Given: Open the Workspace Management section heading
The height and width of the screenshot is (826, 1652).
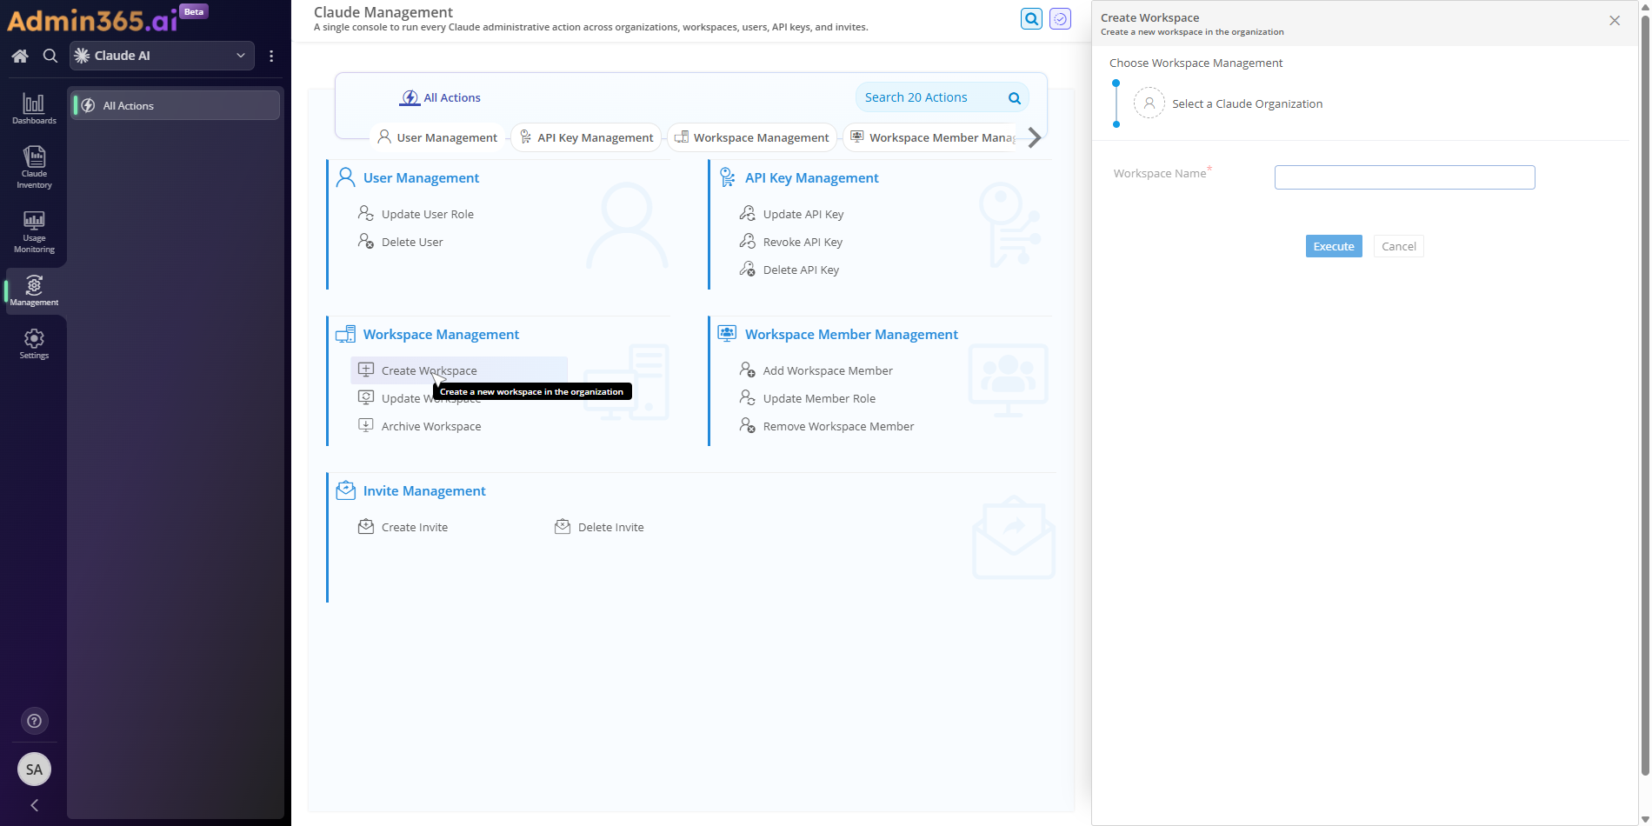Looking at the screenshot, I should coord(441,334).
